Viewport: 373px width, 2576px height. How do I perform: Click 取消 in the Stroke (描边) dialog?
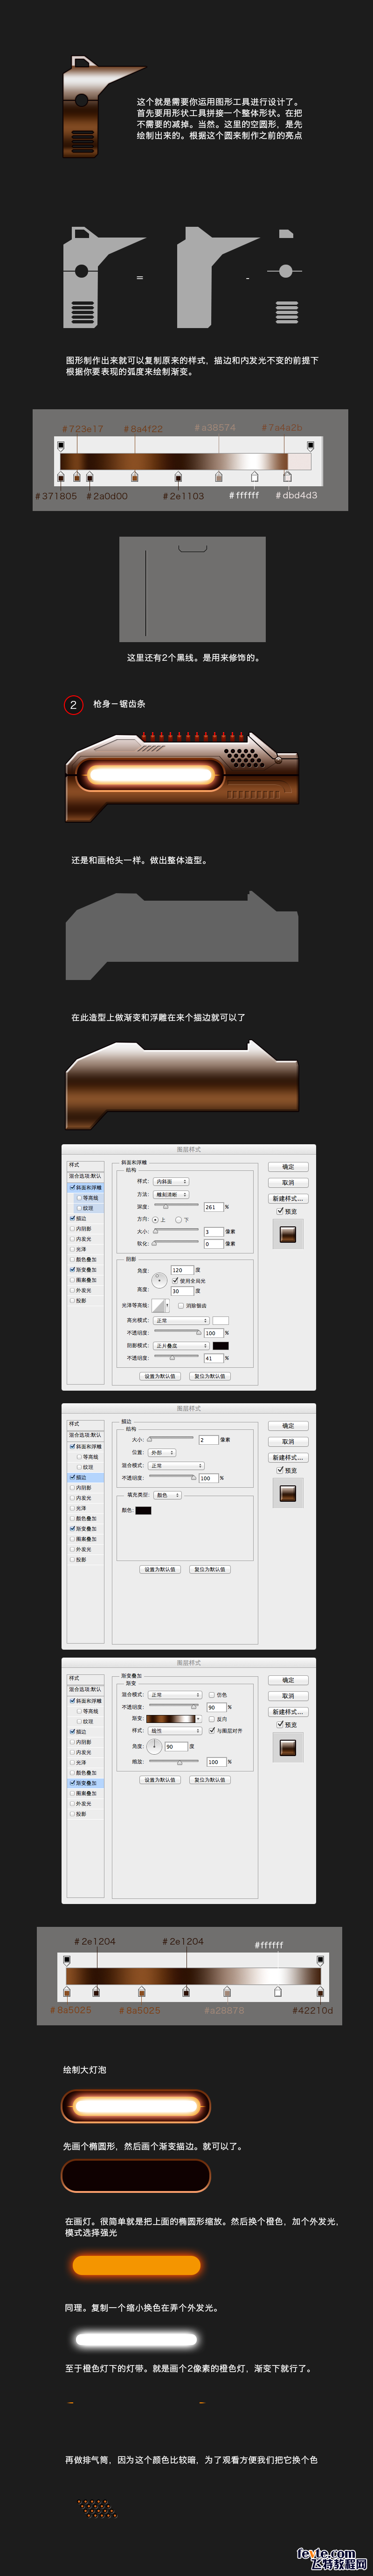pyautogui.click(x=288, y=1442)
